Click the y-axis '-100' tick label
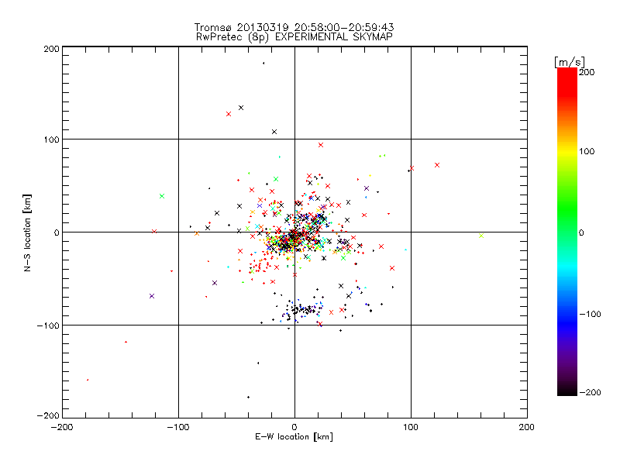The height and width of the screenshot is (465, 620). point(48,325)
